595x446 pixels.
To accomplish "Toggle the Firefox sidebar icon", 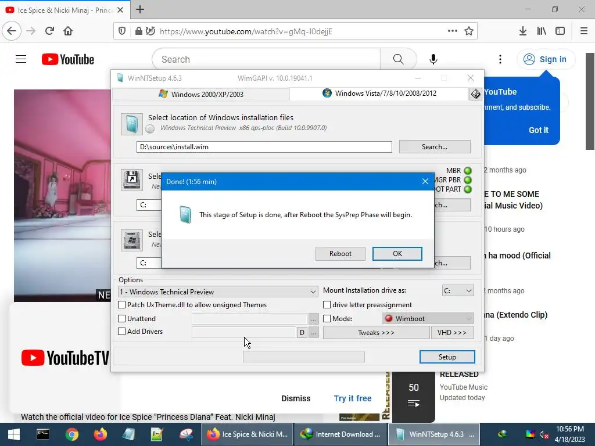I will click(x=560, y=31).
